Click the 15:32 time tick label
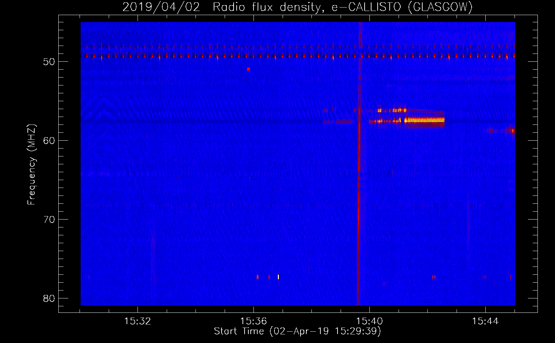The width and height of the screenshot is (555, 343). coord(138,321)
